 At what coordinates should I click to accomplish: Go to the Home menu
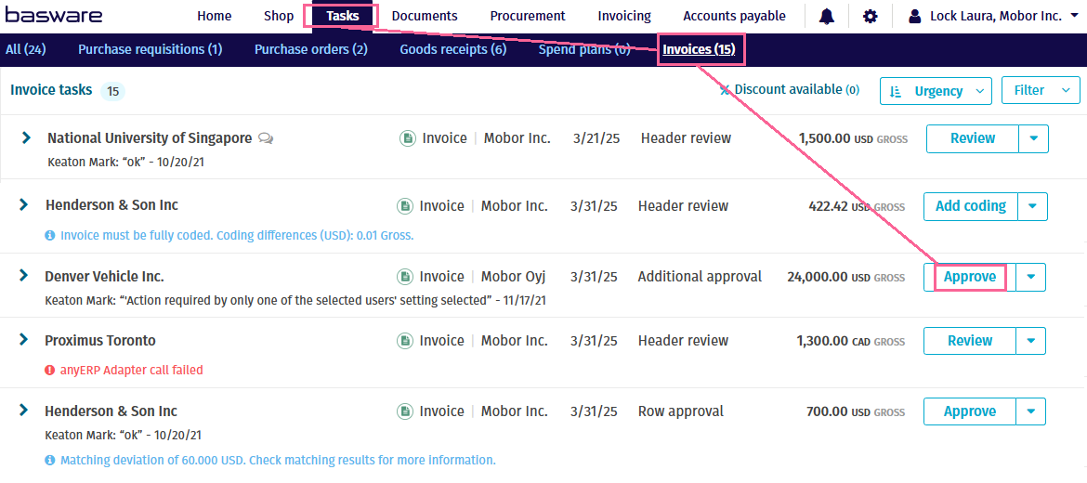(x=215, y=16)
